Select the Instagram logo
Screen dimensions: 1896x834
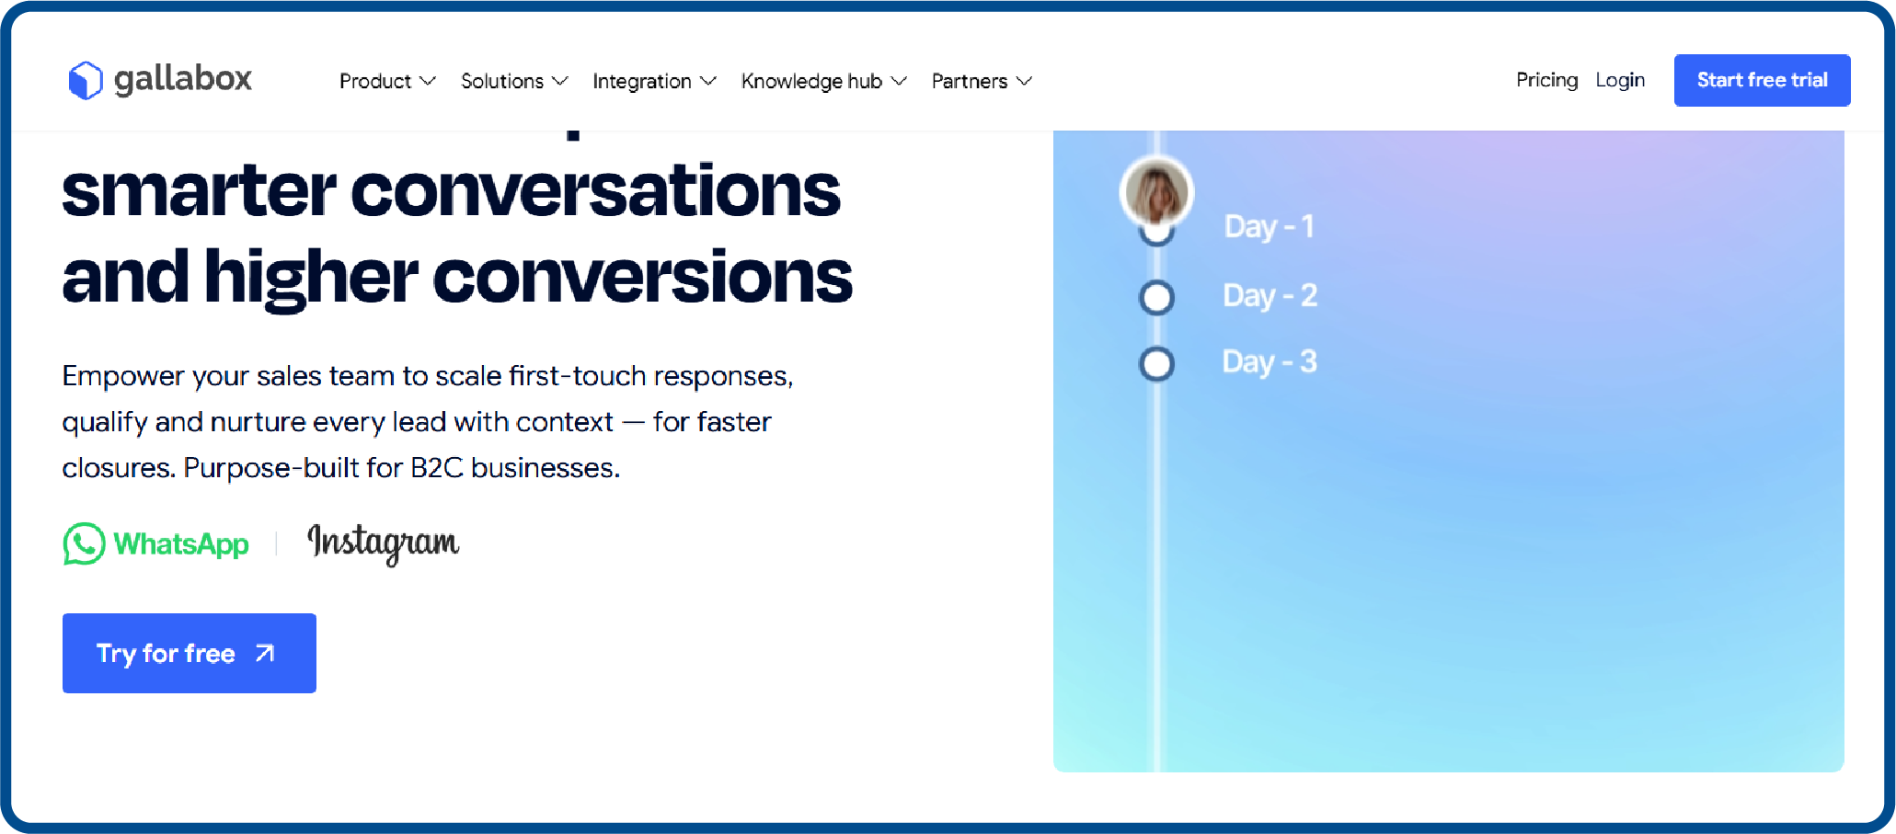(x=383, y=544)
